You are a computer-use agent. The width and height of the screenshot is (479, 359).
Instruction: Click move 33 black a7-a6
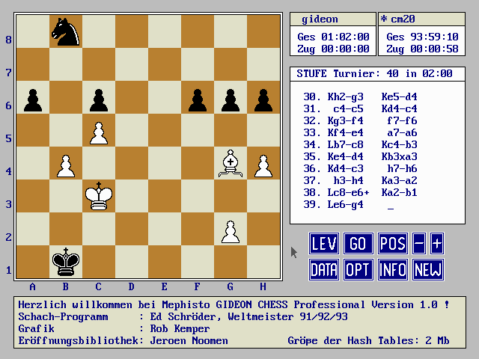pyautogui.click(x=402, y=133)
